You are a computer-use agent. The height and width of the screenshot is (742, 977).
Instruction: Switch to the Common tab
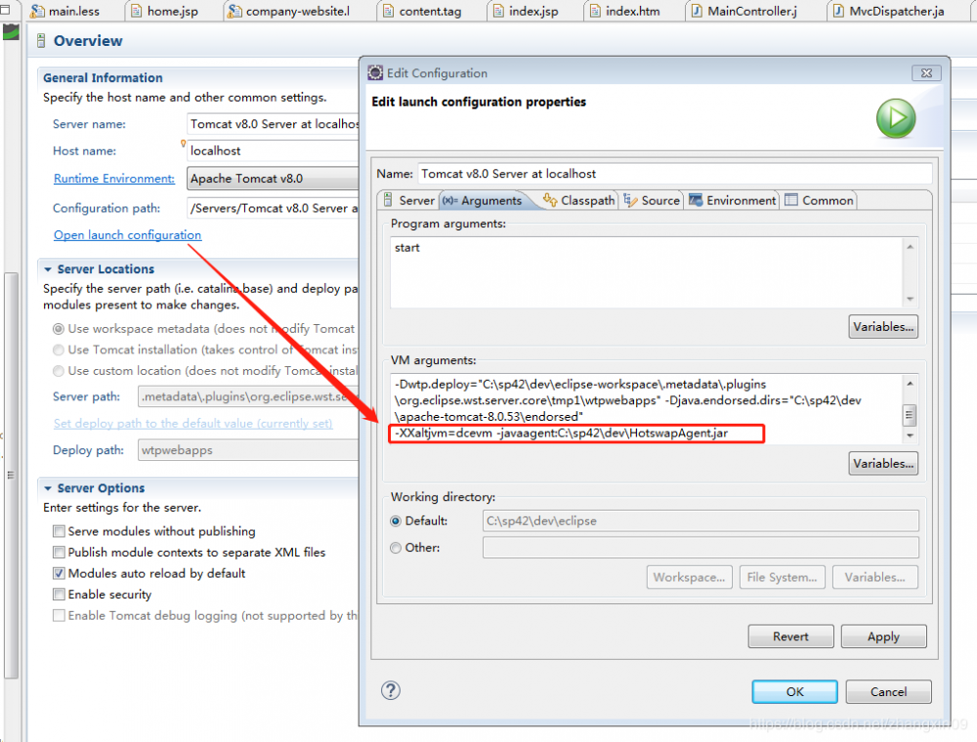(819, 200)
